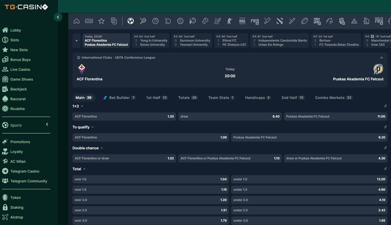Open Live Casino in the sidebar

(x=20, y=69)
